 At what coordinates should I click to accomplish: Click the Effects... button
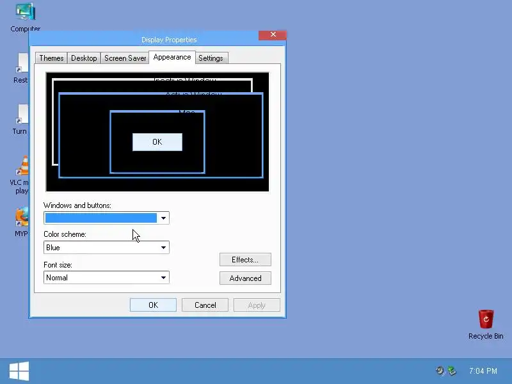click(245, 260)
